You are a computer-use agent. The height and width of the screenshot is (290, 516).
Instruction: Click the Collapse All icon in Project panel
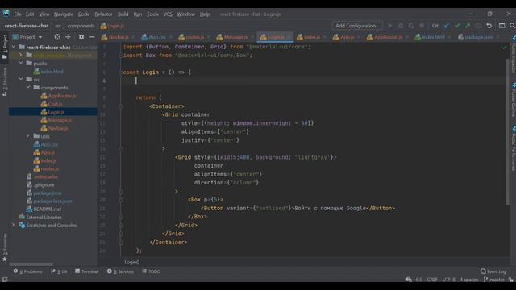point(68,37)
